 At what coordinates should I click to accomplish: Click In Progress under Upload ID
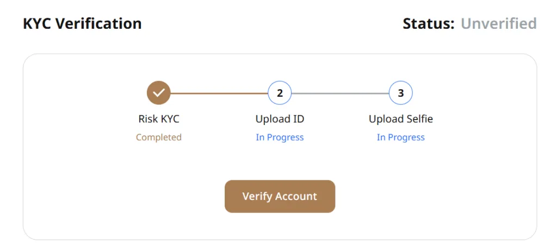tap(280, 137)
